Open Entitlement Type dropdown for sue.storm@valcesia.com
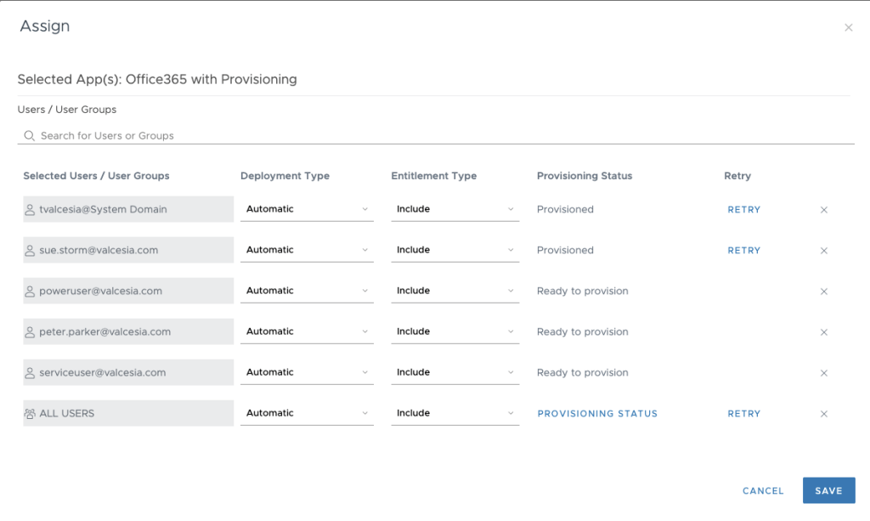The height and width of the screenshot is (521, 870). 455,250
